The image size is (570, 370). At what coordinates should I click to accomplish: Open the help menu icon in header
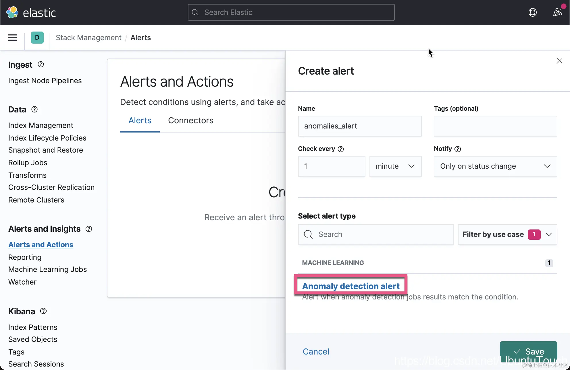click(532, 12)
